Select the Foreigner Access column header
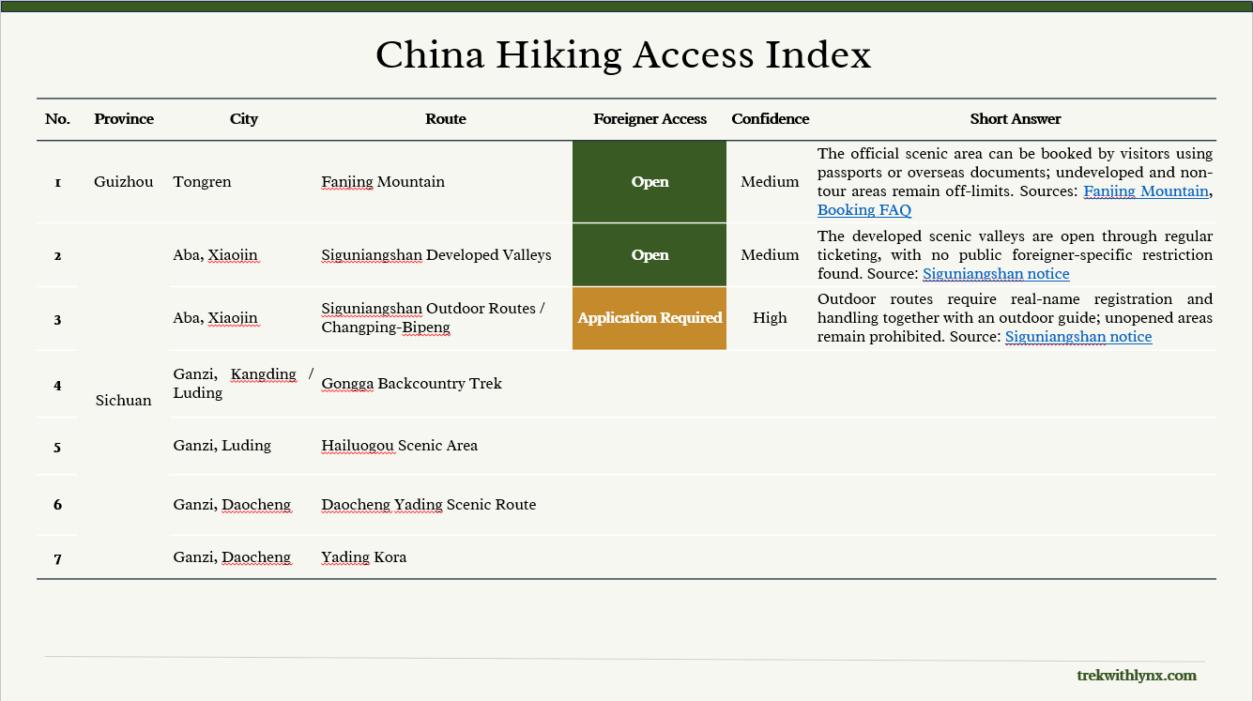 [650, 119]
